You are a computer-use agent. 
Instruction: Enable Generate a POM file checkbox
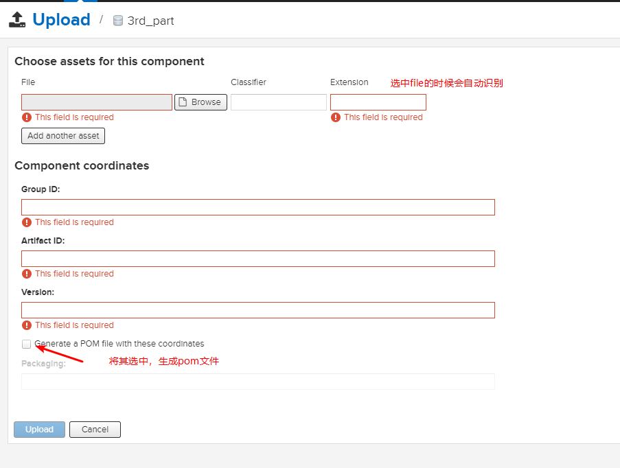click(x=26, y=344)
